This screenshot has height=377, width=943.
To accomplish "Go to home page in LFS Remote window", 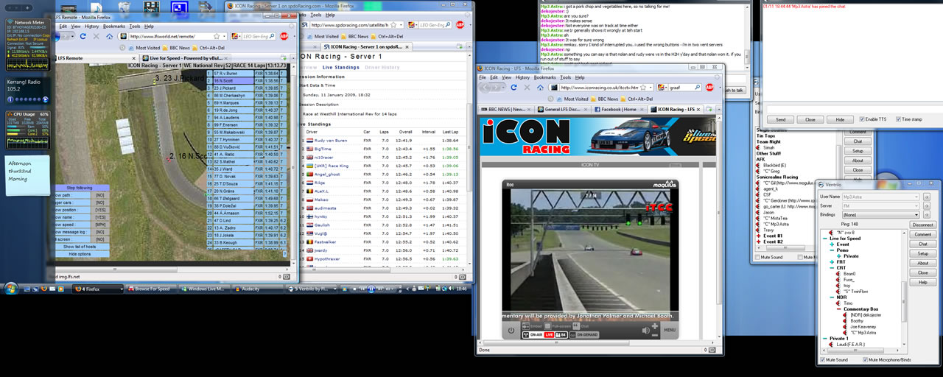I will [x=109, y=35].
